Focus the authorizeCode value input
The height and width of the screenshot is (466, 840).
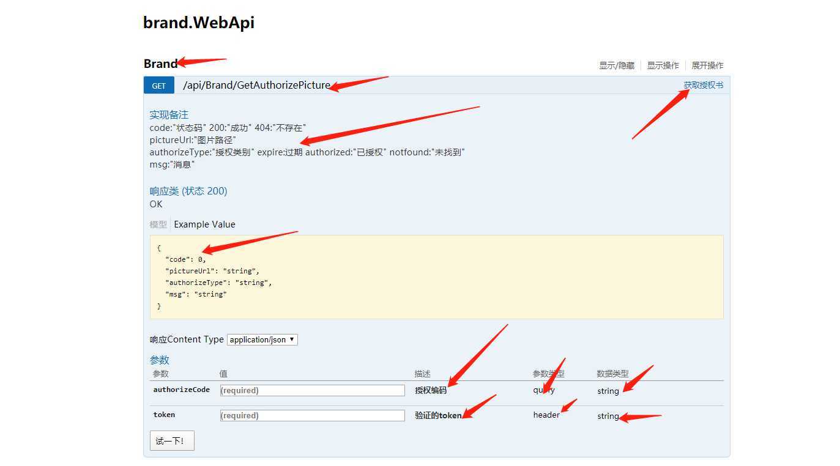pyautogui.click(x=312, y=390)
